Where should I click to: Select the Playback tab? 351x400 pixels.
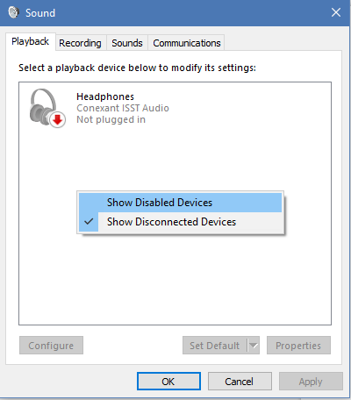click(x=31, y=41)
